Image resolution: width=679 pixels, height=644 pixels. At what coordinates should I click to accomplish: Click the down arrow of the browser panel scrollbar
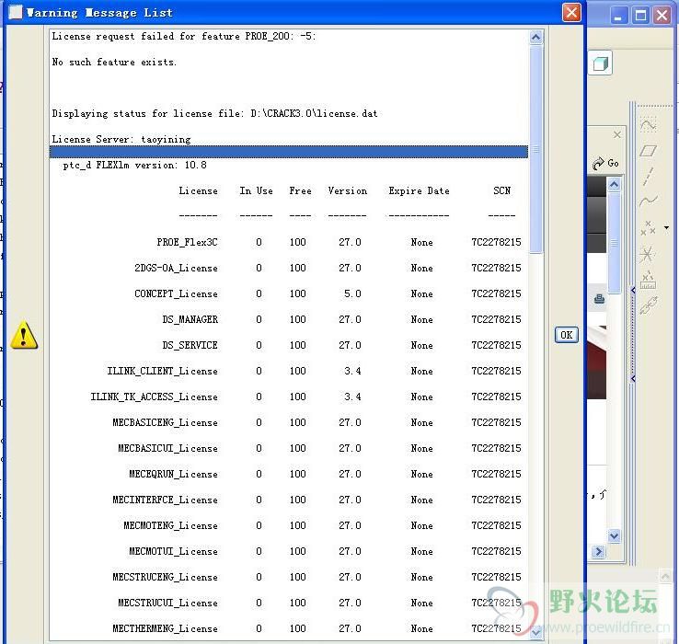(614, 536)
